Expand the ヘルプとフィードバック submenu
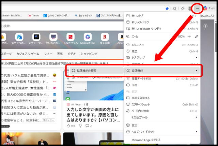The image size is (218, 146). click(x=162, y=132)
